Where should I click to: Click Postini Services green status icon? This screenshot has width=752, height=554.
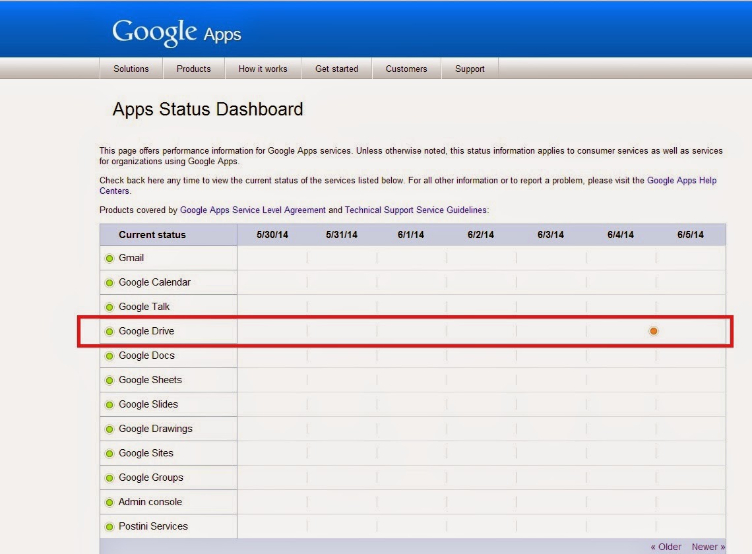[110, 527]
